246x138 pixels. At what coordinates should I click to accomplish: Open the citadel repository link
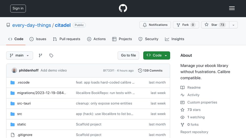click(x=63, y=25)
